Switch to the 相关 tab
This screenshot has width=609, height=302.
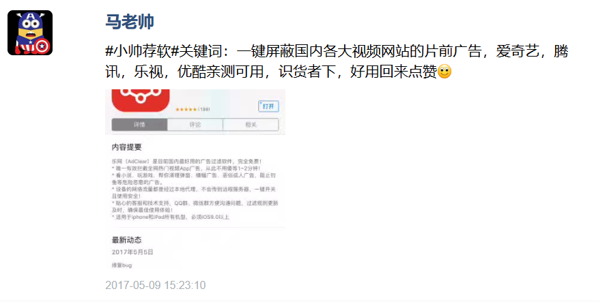[x=251, y=125]
